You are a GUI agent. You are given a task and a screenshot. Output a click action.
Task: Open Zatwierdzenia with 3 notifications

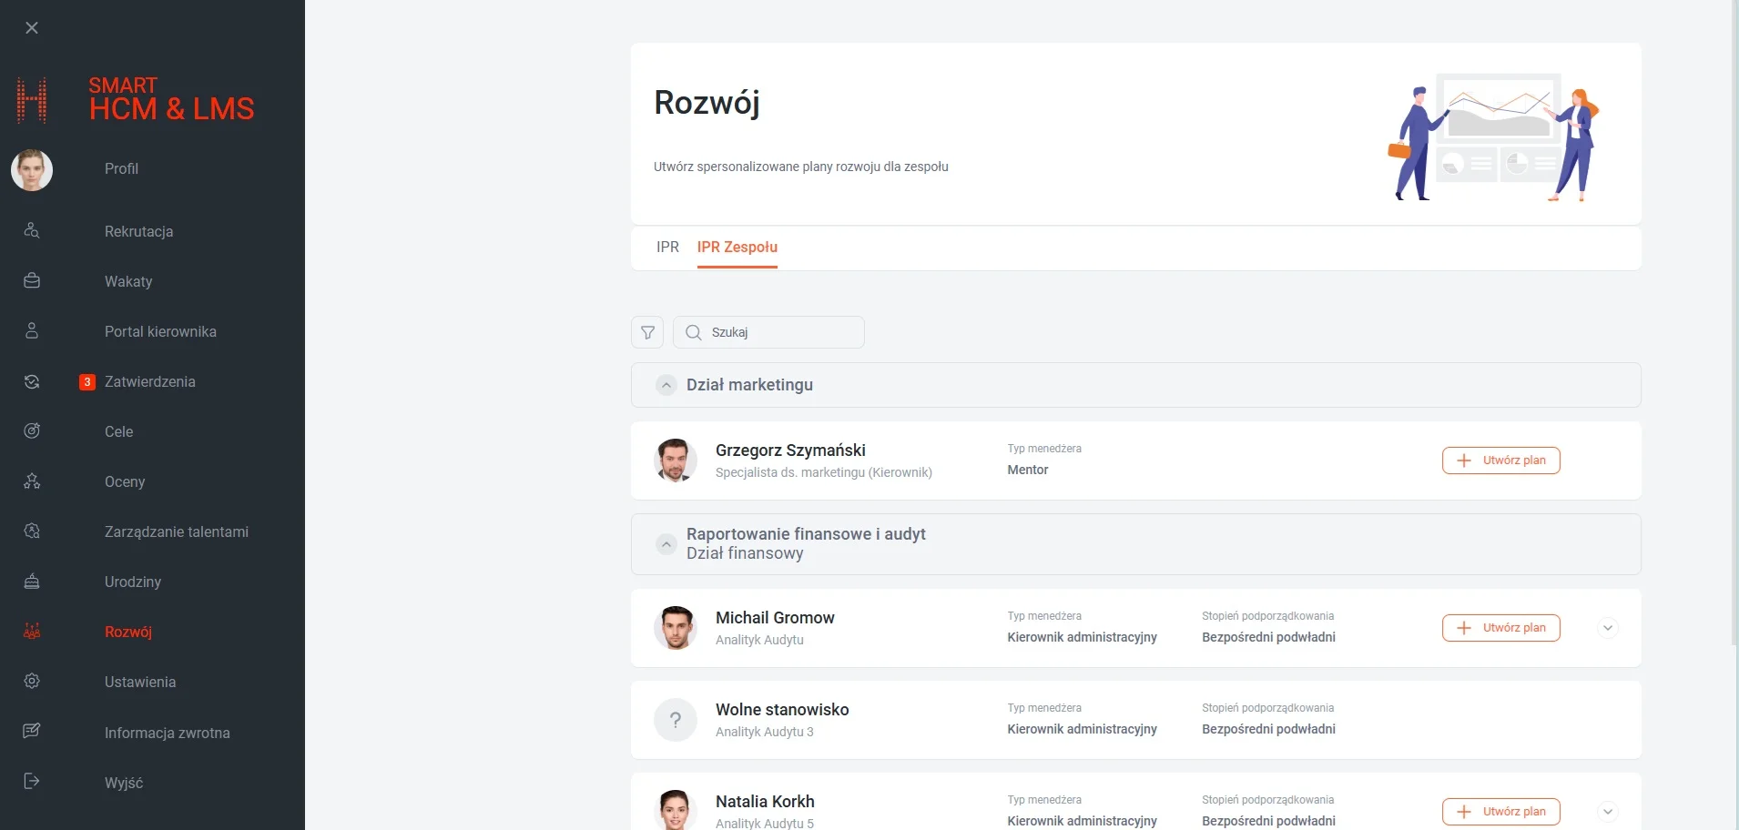(x=149, y=382)
